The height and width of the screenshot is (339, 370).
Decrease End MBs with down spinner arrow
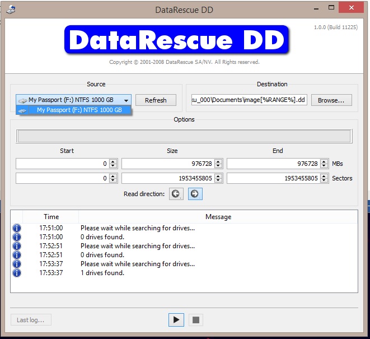click(x=324, y=166)
